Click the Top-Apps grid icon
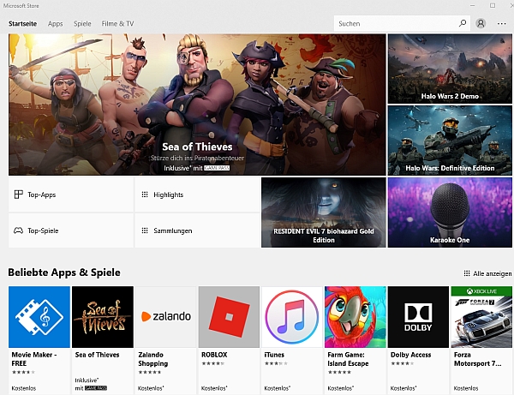This screenshot has width=514, height=395. 18,195
